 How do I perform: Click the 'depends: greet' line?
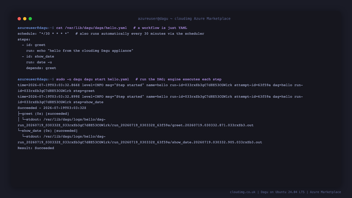41,68
